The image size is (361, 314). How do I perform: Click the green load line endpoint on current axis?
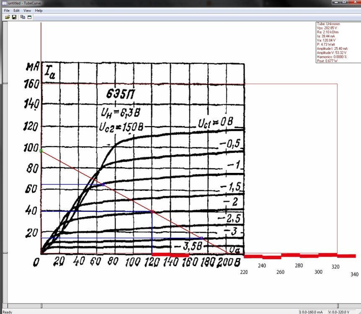click(41, 151)
